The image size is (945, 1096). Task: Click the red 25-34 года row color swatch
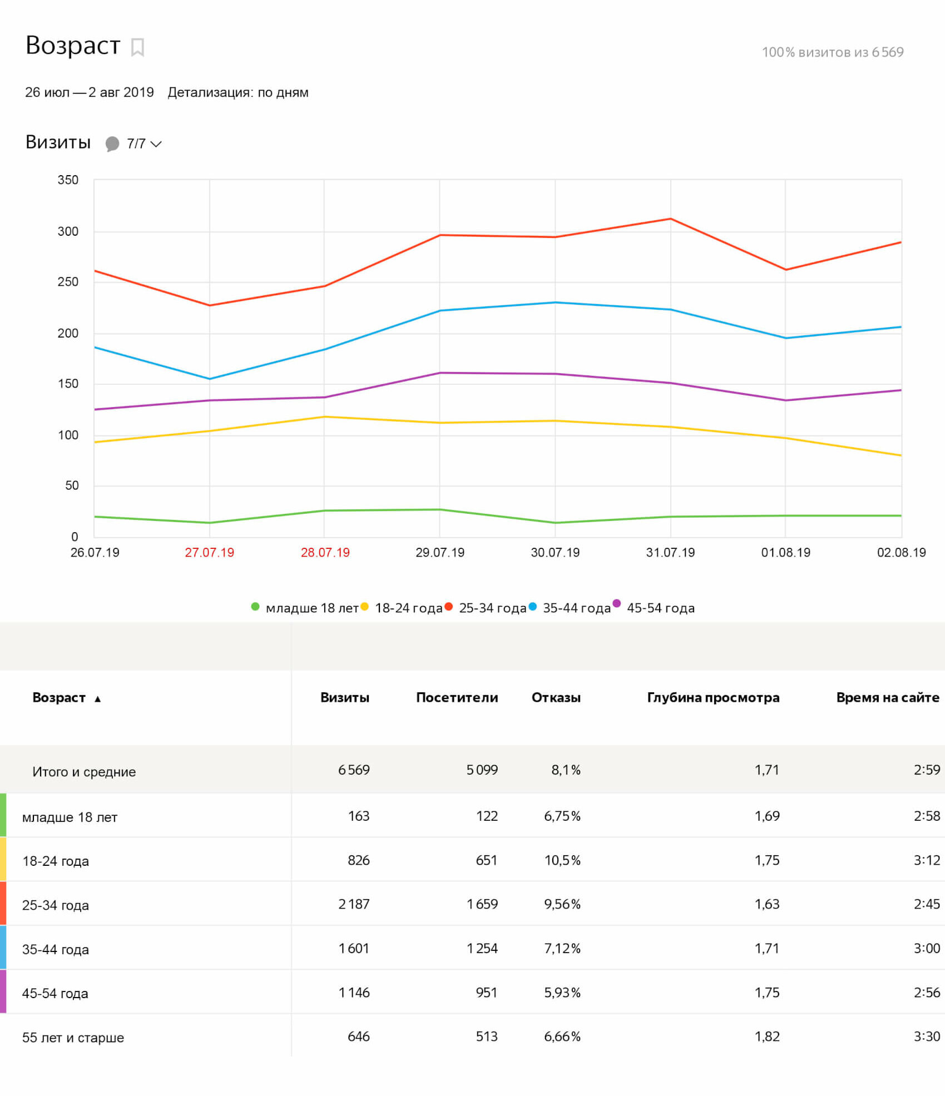3,903
